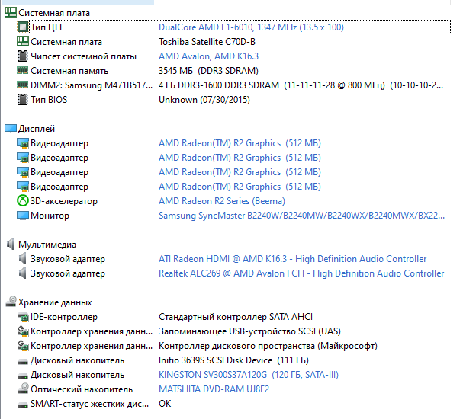Click the monitor icon beside Дисплей header

click(11, 129)
